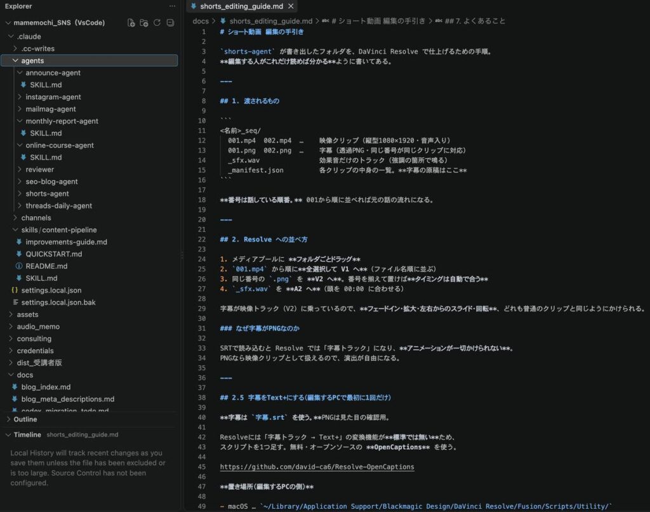The width and height of the screenshot is (650, 512).
Task: Click the file icon of settings.local.json.bak
Action: click(15, 302)
